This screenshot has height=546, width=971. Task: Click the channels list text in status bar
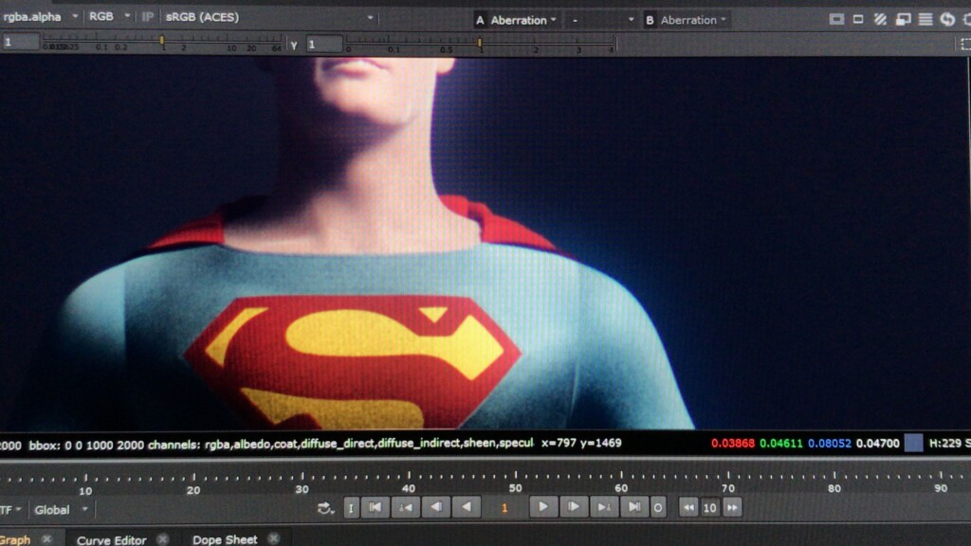(x=341, y=444)
